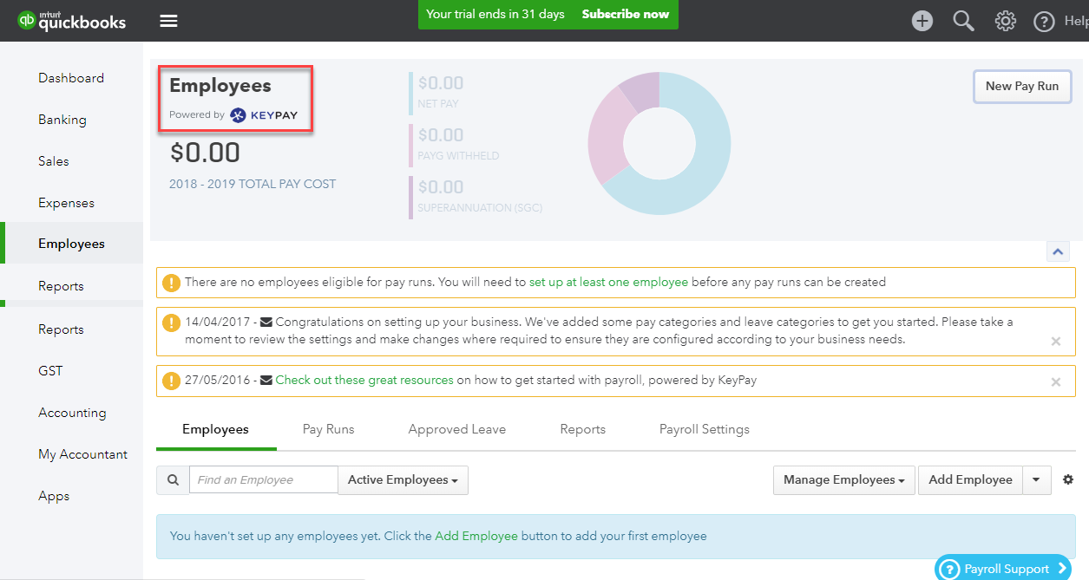Click envelope icon in 27/05/2016 message
1089x580 pixels.
266,380
